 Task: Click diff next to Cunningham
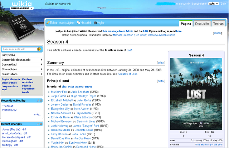[21, 141]
